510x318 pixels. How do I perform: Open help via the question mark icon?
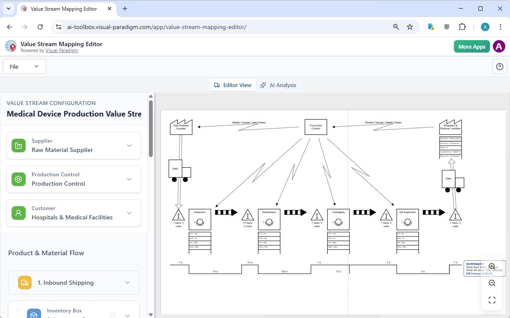pos(499,66)
